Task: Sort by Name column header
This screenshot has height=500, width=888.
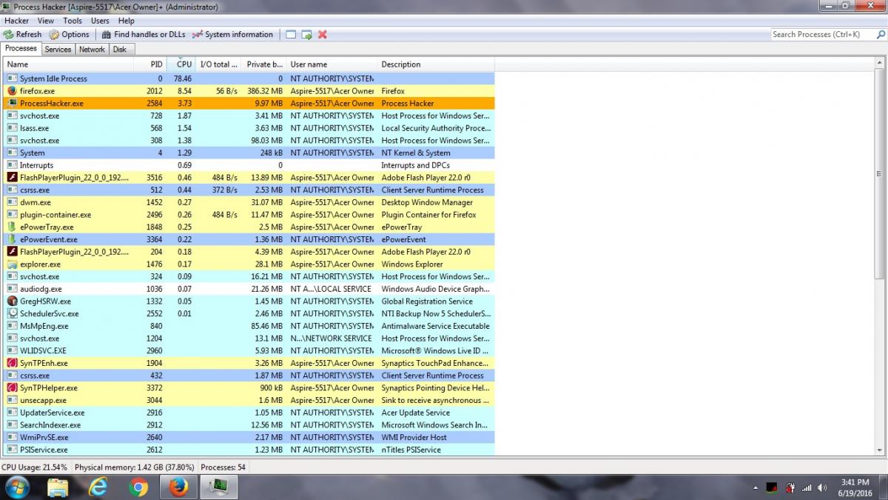Action: click(68, 64)
